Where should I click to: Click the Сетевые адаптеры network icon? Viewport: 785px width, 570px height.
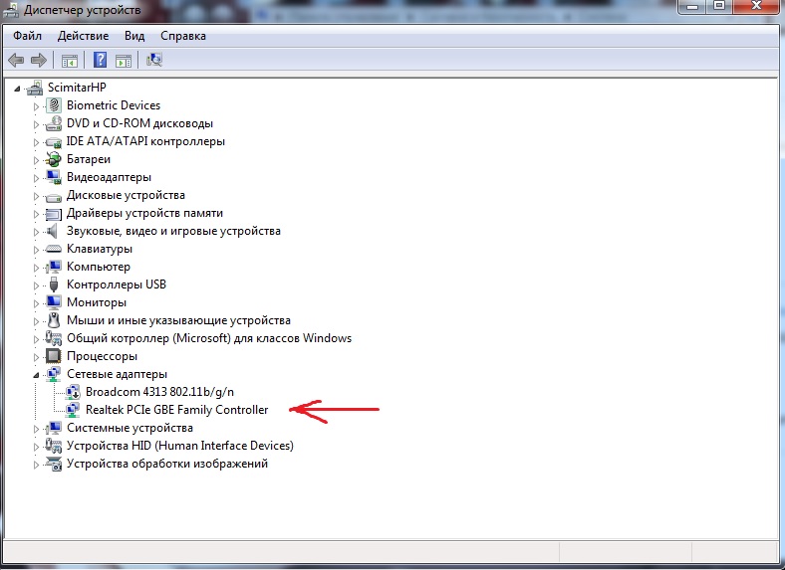[x=53, y=374]
